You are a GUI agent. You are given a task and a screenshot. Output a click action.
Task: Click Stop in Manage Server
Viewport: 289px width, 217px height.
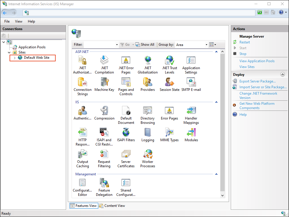(243, 54)
